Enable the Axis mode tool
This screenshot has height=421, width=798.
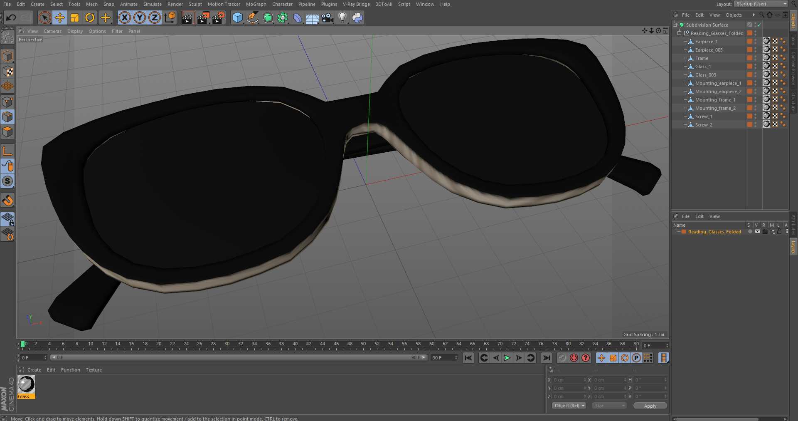click(7, 151)
